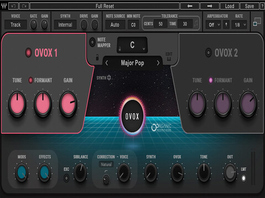Screen dimensions: 265x198
Task: Click the Voice mix knob
Action: point(124,172)
